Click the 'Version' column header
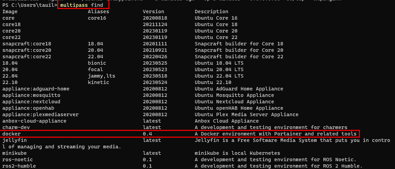Image resolution: width=395 pixels, height=169 pixels. click(153, 12)
